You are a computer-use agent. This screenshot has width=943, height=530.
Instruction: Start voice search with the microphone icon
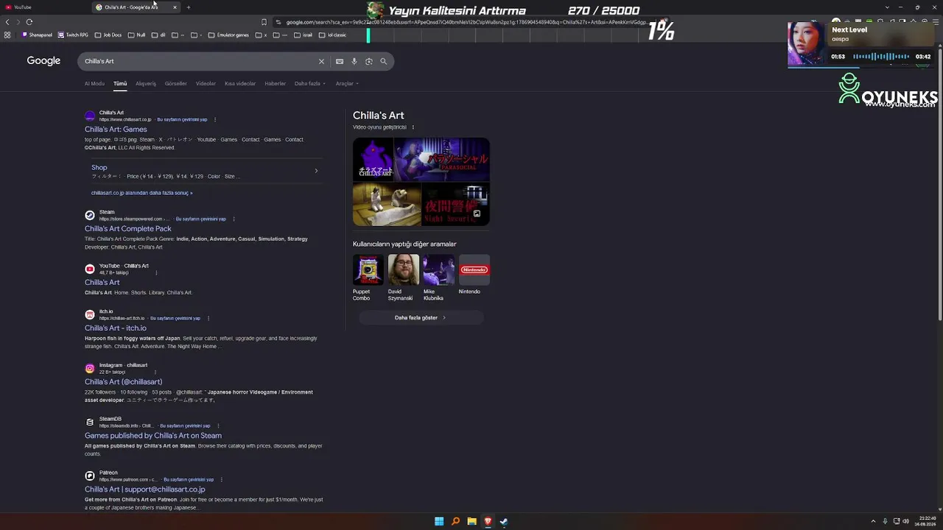(354, 61)
